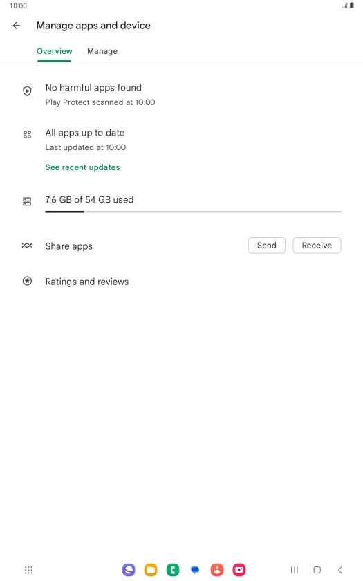
Task: Tap the Send button
Action: [x=267, y=246]
